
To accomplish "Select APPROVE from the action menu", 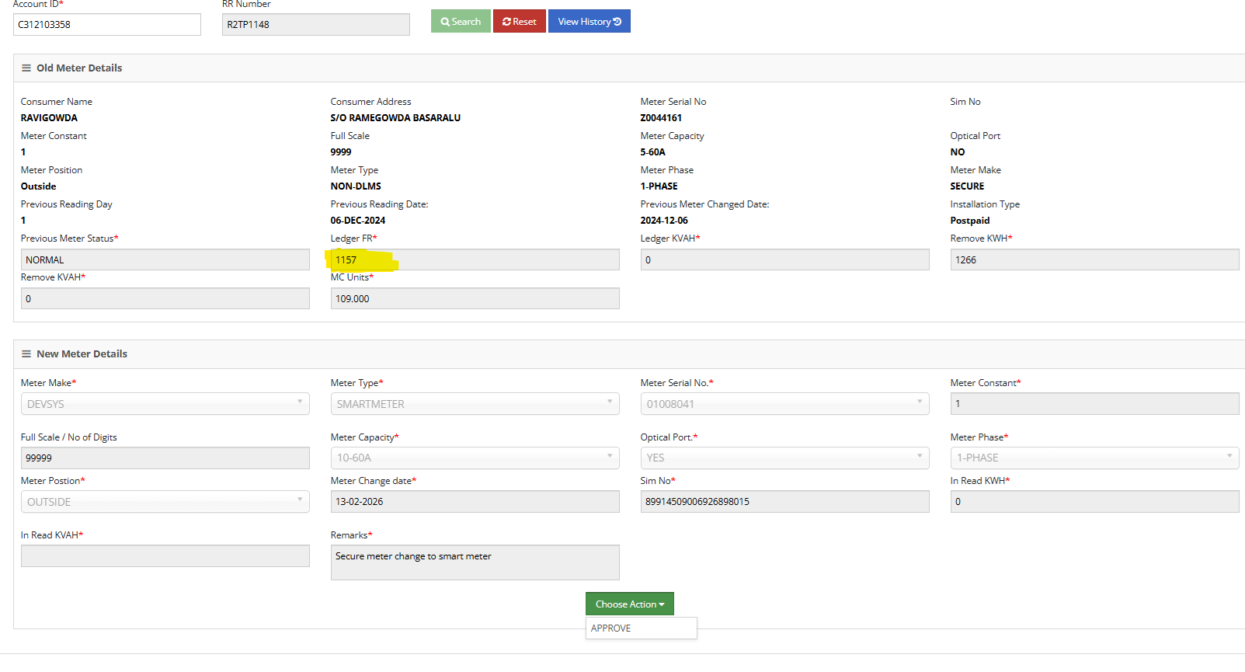I will tap(611, 628).
